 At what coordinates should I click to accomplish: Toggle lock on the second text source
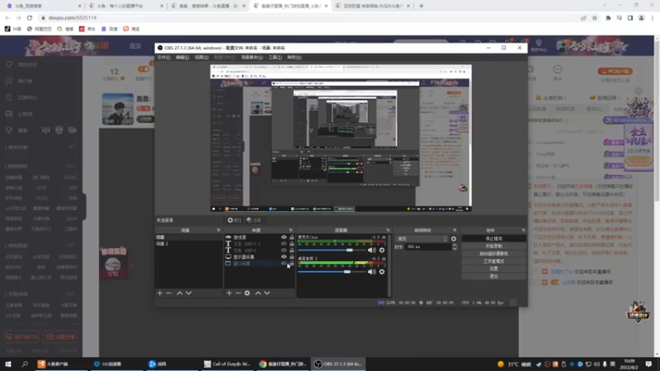coord(292,251)
